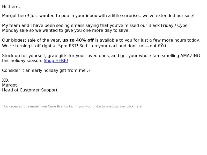Click the 'Black Friday / Cyber' phrase
The width and height of the screenshot is (207, 155).
pos(169,25)
